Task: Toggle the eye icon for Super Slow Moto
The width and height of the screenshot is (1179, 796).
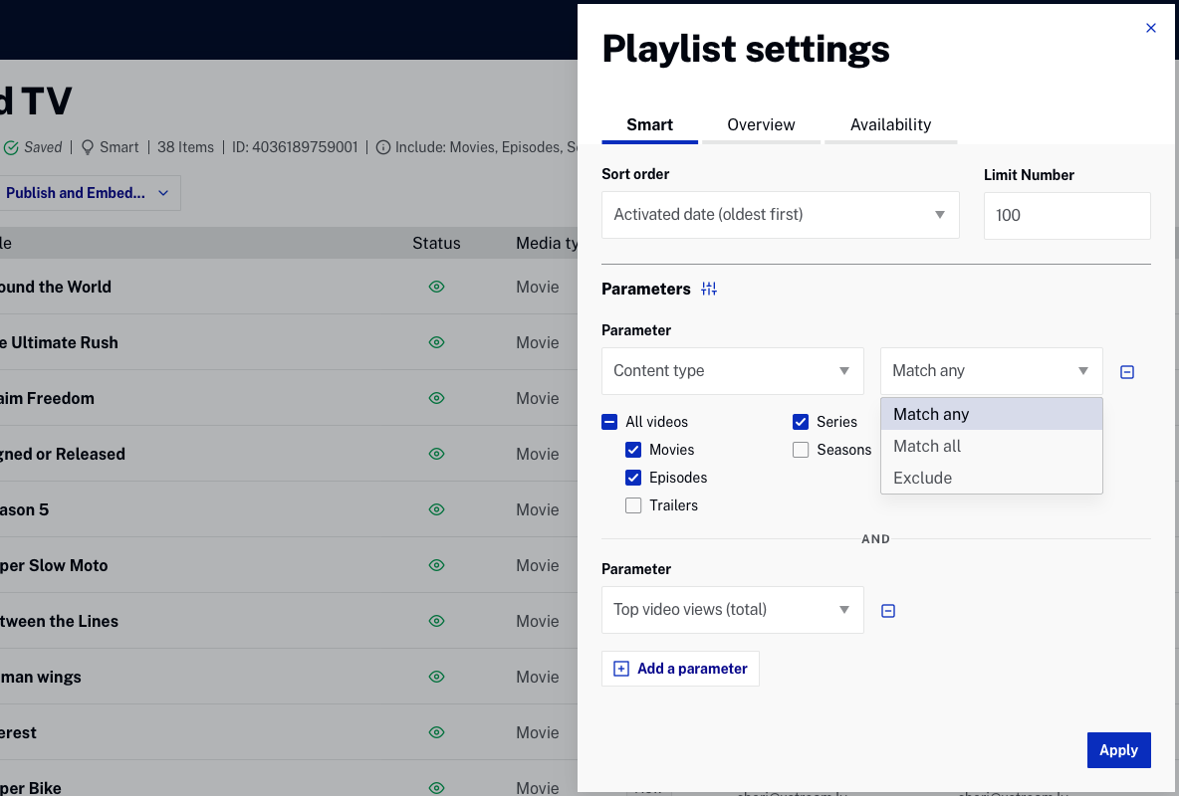Action: point(436,565)
